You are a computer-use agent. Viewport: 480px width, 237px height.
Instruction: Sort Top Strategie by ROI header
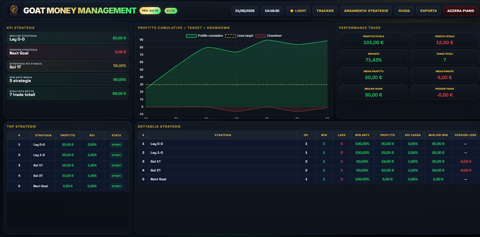pos(92,135)
